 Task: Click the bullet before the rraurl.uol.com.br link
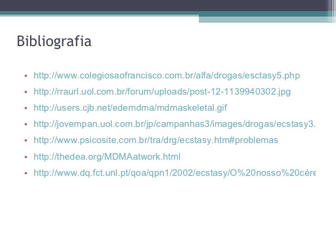click(26, 92)
